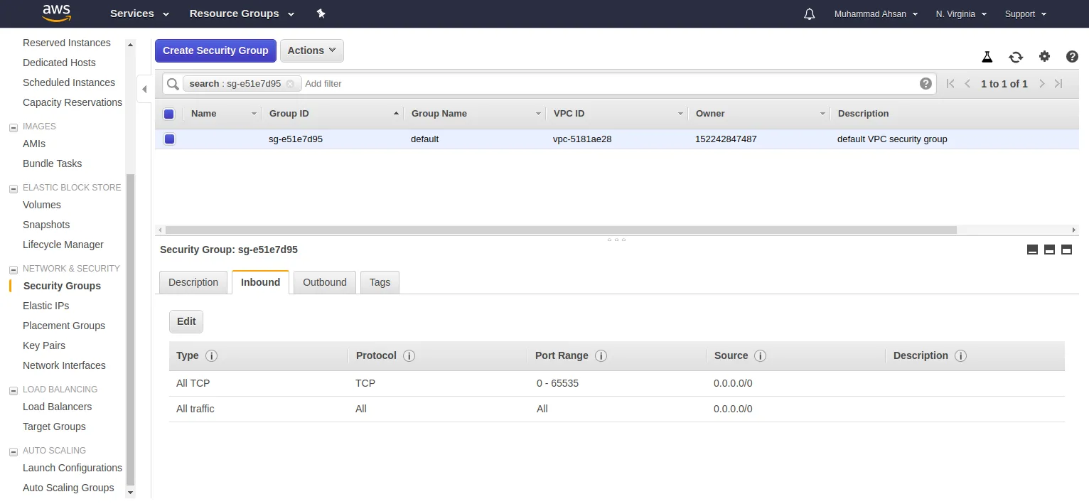The height and width of the screenshot is (504, 1089).
Task: Switch to the Tags tab
Action: click(380, 282)
